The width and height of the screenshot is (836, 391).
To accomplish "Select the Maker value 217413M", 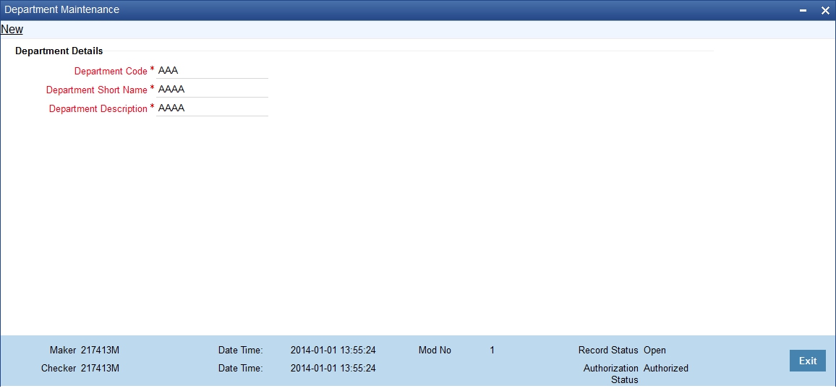I will point(101,351).
